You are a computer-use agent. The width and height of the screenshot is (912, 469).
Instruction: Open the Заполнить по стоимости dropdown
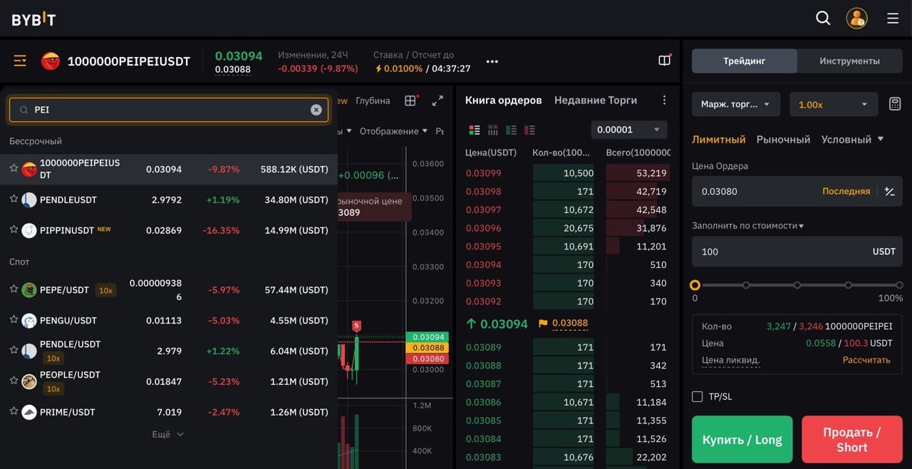pyautogui.click(x=748, y=225)
